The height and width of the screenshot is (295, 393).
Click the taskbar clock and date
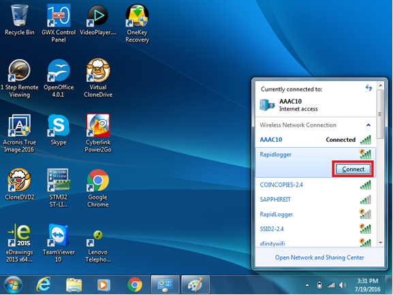pos(367,285)
